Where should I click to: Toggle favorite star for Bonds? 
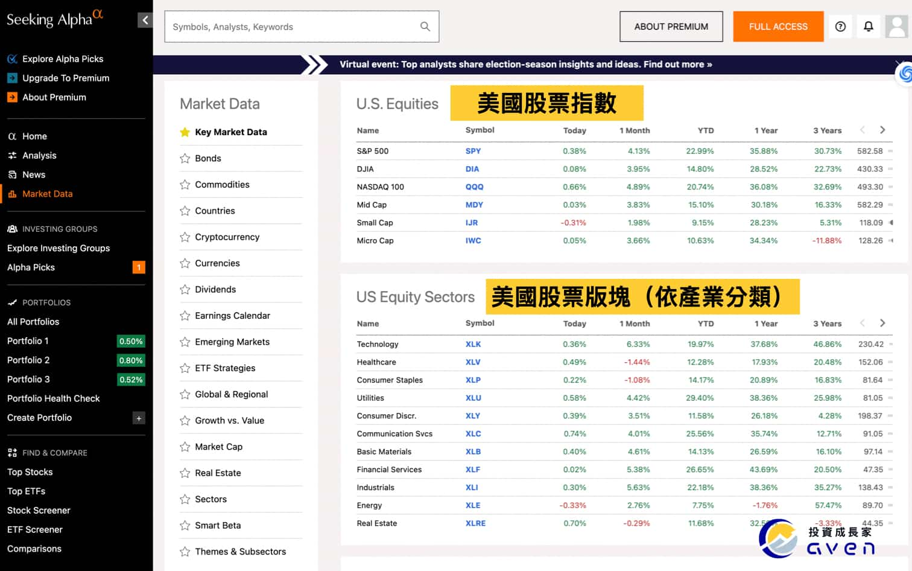coord(185,158)
